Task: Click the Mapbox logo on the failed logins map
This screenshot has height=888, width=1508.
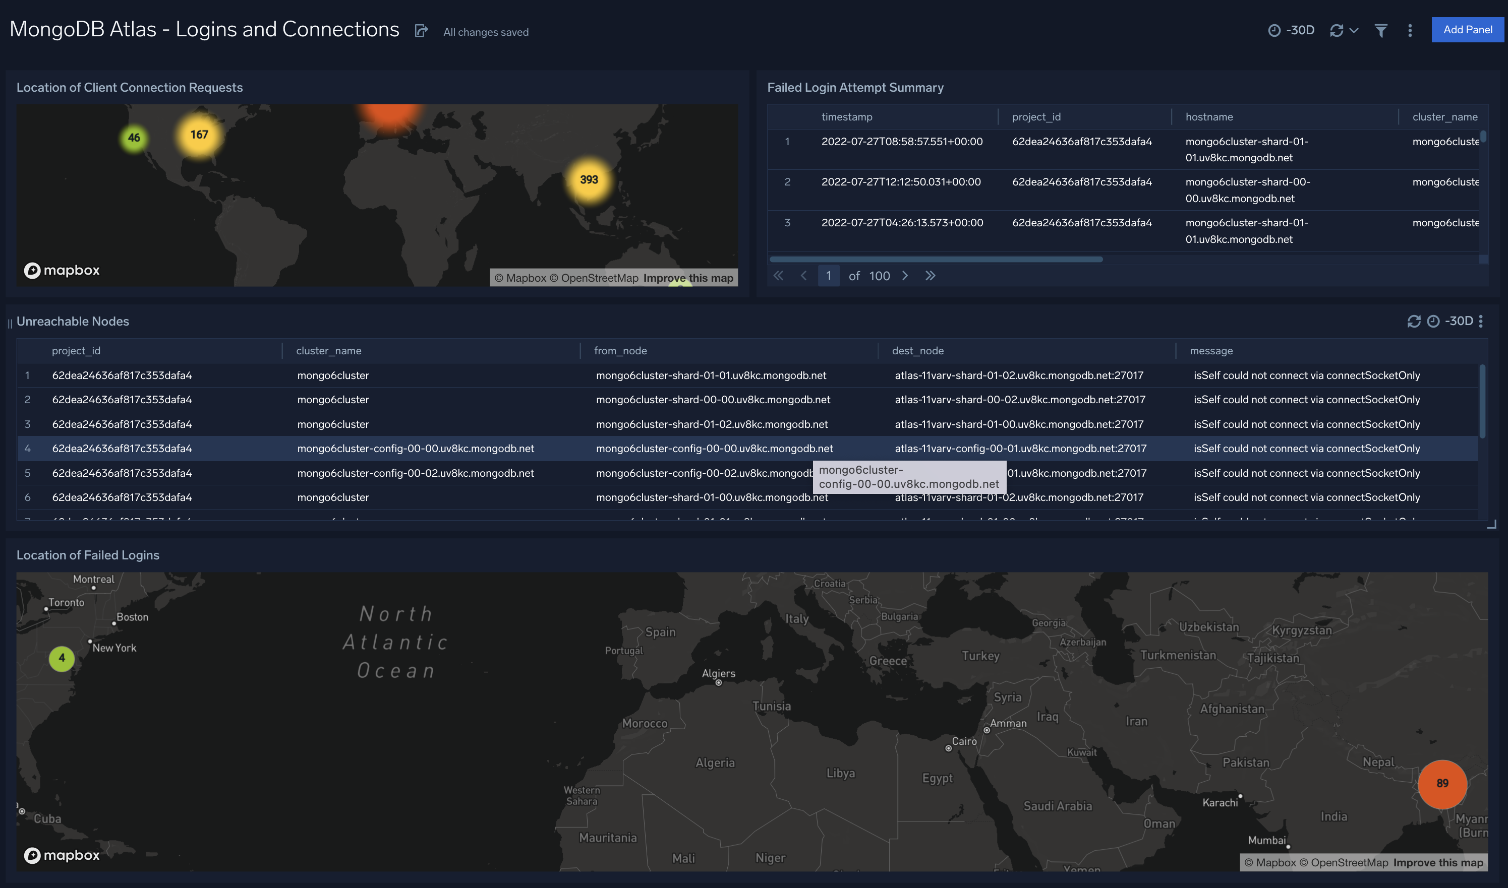Action: pos(62,855)
